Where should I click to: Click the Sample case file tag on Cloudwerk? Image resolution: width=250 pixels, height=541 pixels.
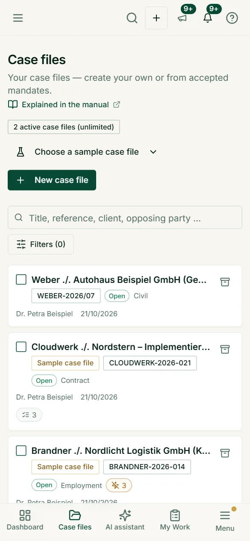point(65,363)
